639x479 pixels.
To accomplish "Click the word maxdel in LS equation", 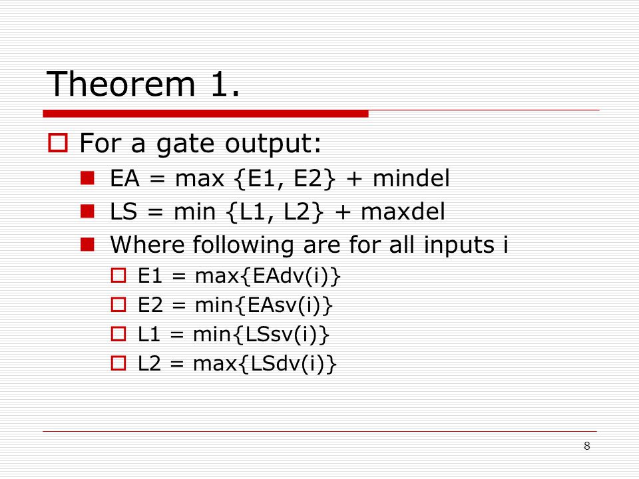I will 403,212.
